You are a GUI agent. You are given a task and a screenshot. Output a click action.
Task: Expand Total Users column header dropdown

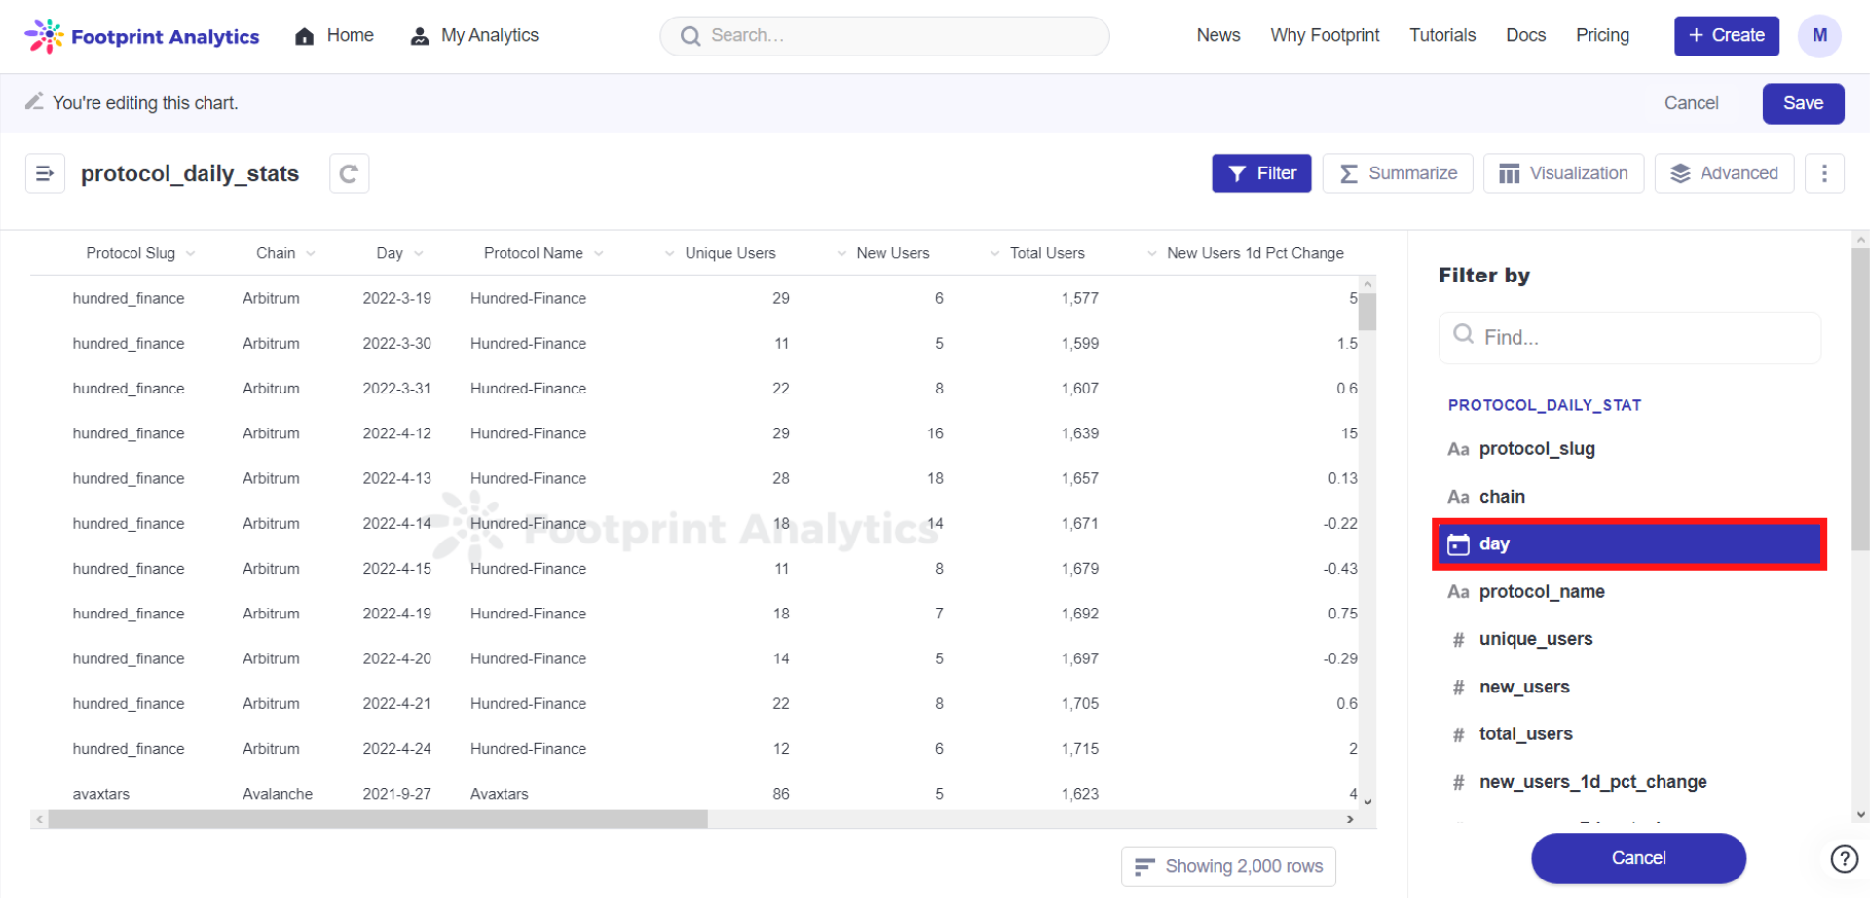(x=994, y=253)
